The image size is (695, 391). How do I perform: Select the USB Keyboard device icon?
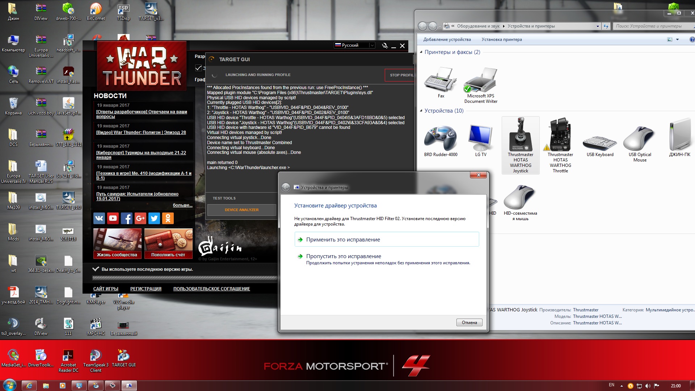(x=600, y=146)
